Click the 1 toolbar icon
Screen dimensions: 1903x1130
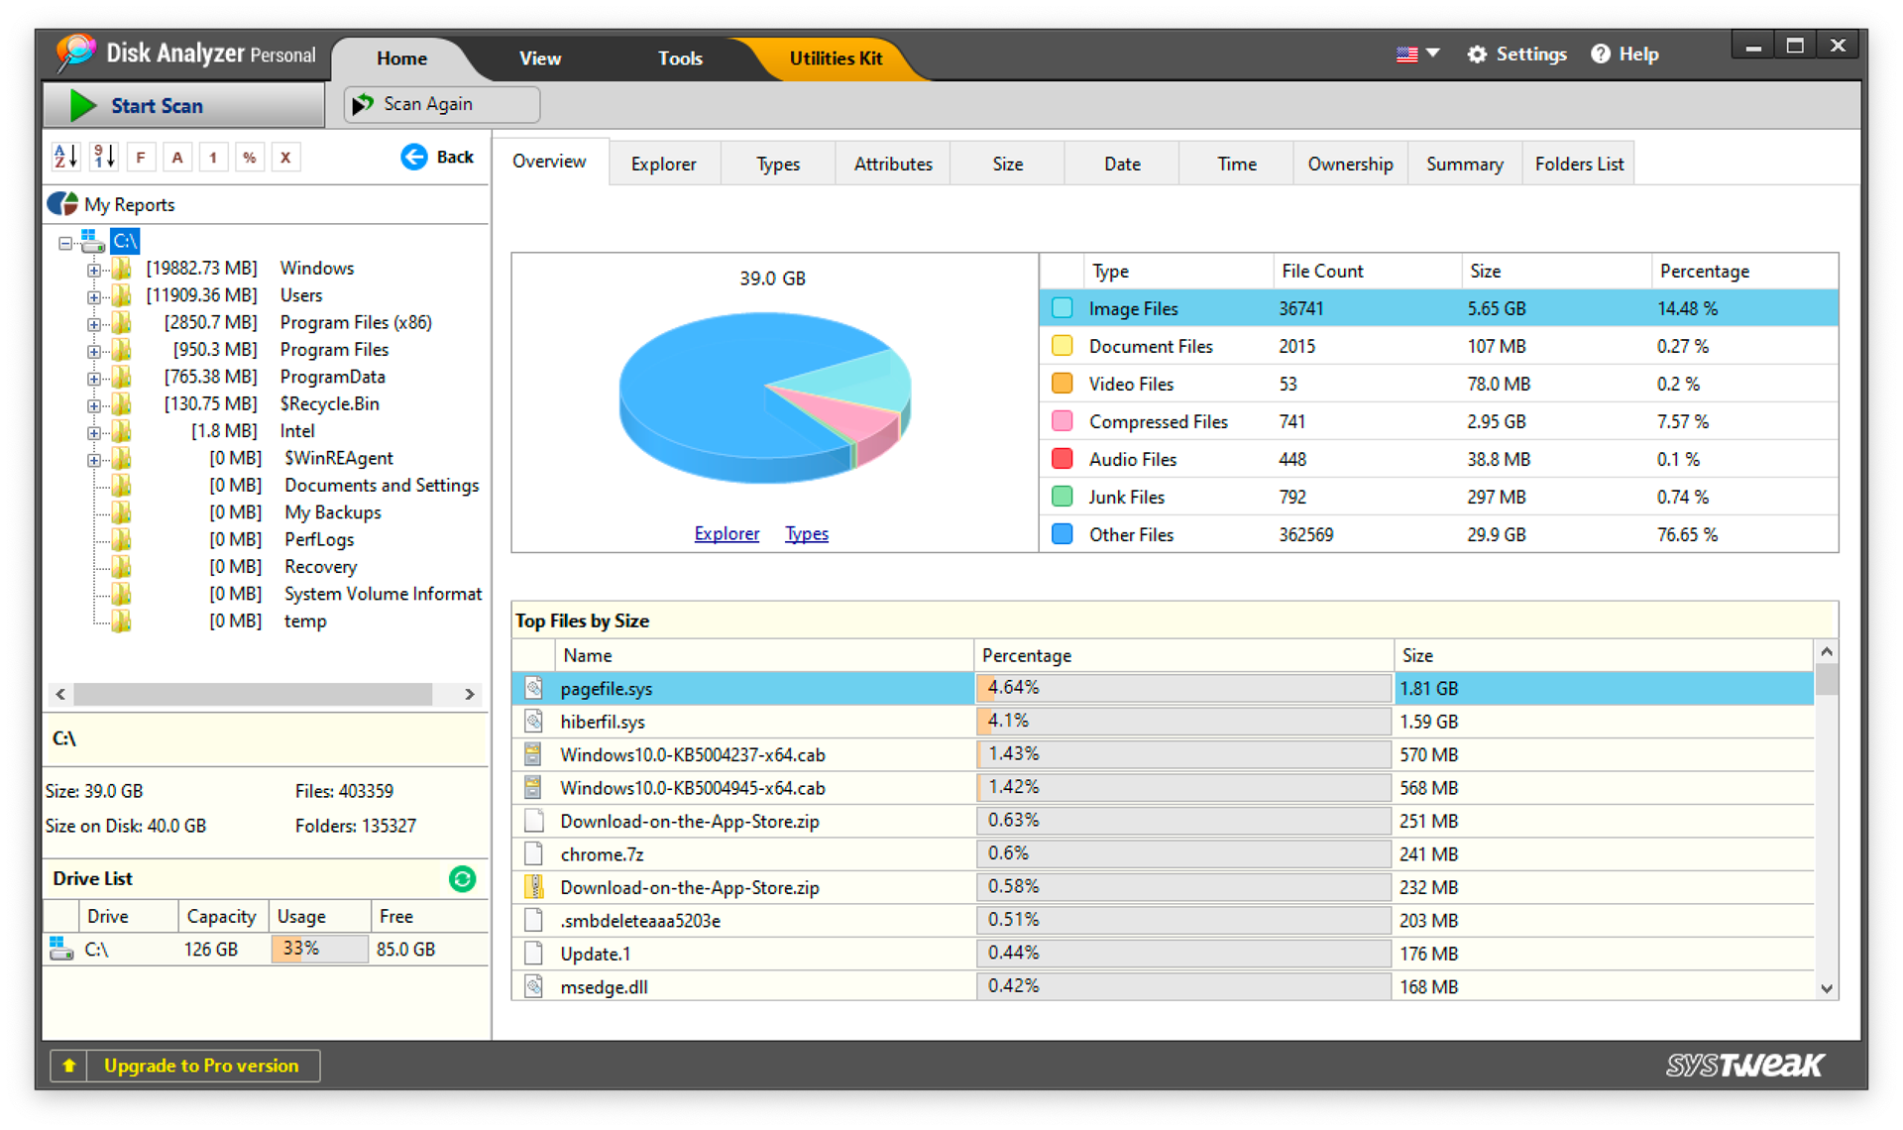click(x=213, y=157)
